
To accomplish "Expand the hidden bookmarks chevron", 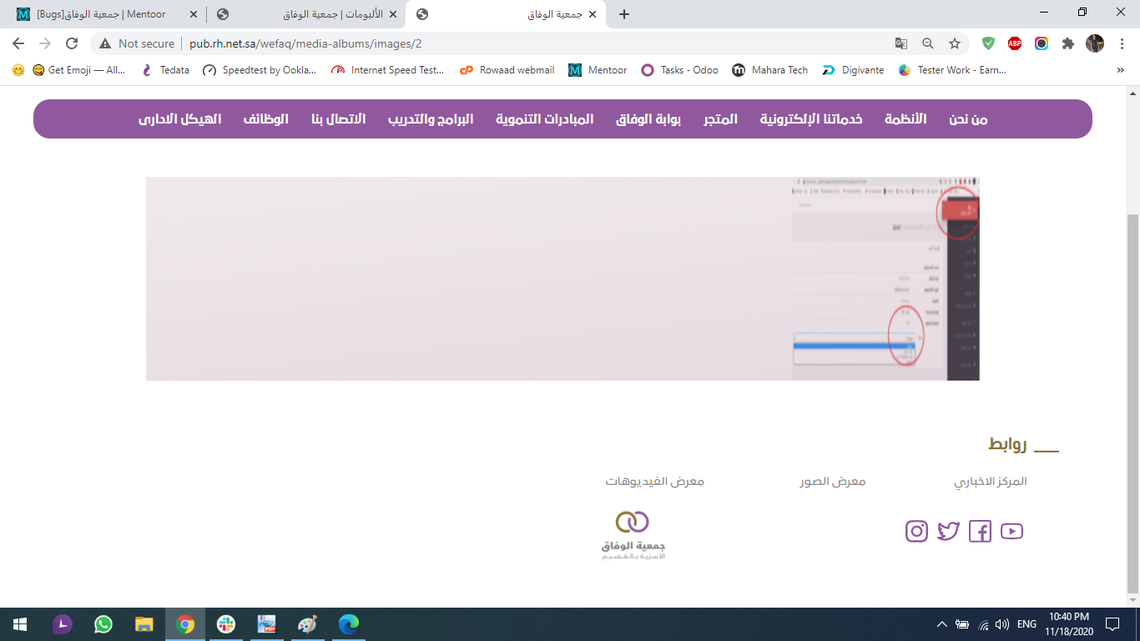I will coord(1120,70).
